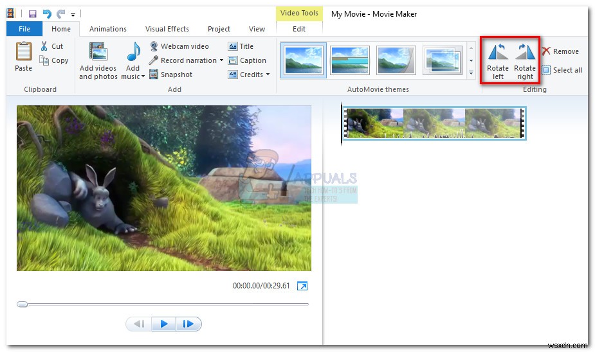The height and width of the screenshot is (352, 595).
Task: Open the Customize Quick Access Toolbar dropdown
Action: point(73,15)
